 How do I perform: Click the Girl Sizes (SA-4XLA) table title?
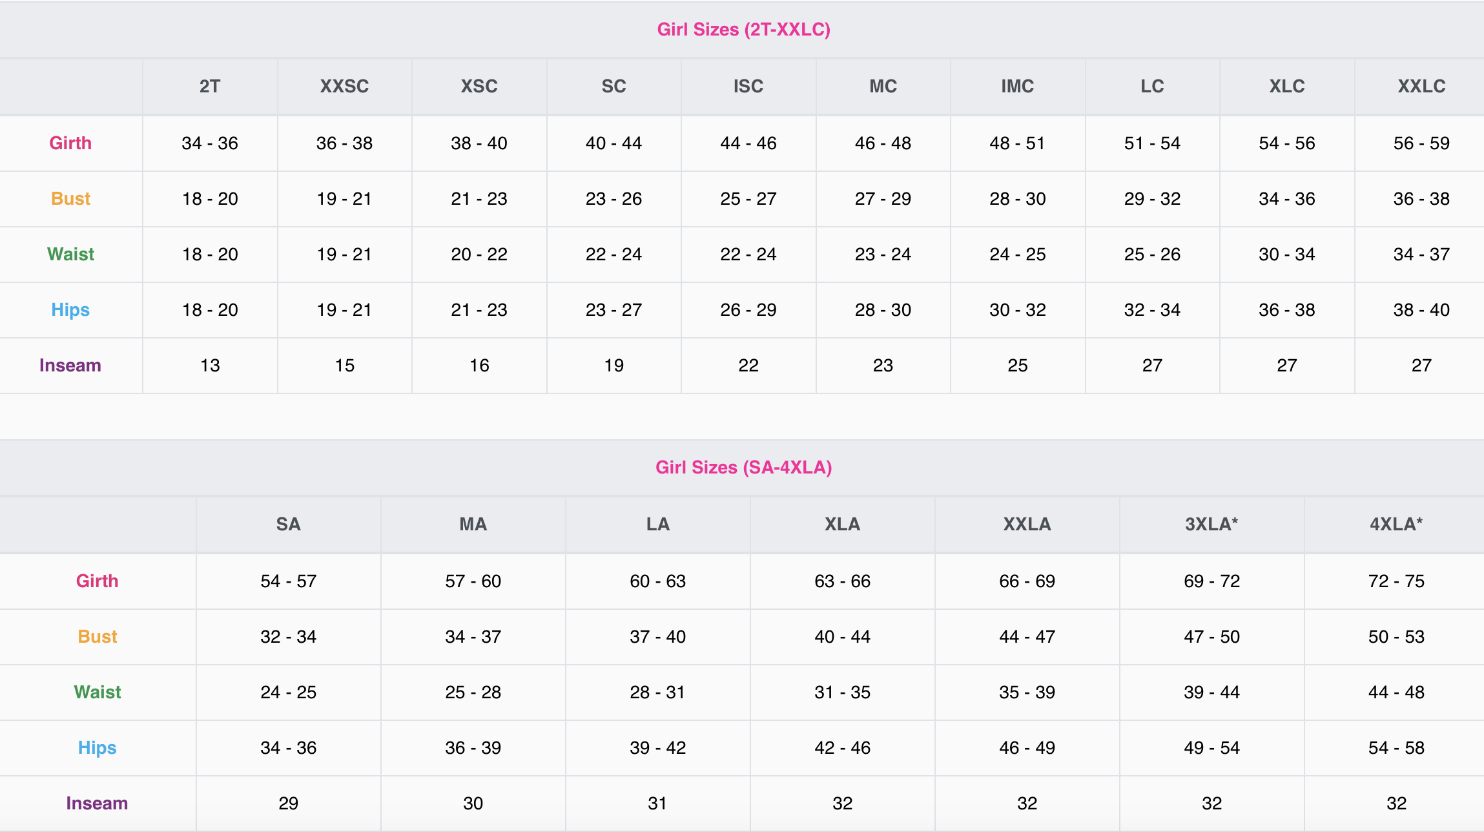(743, 468)
